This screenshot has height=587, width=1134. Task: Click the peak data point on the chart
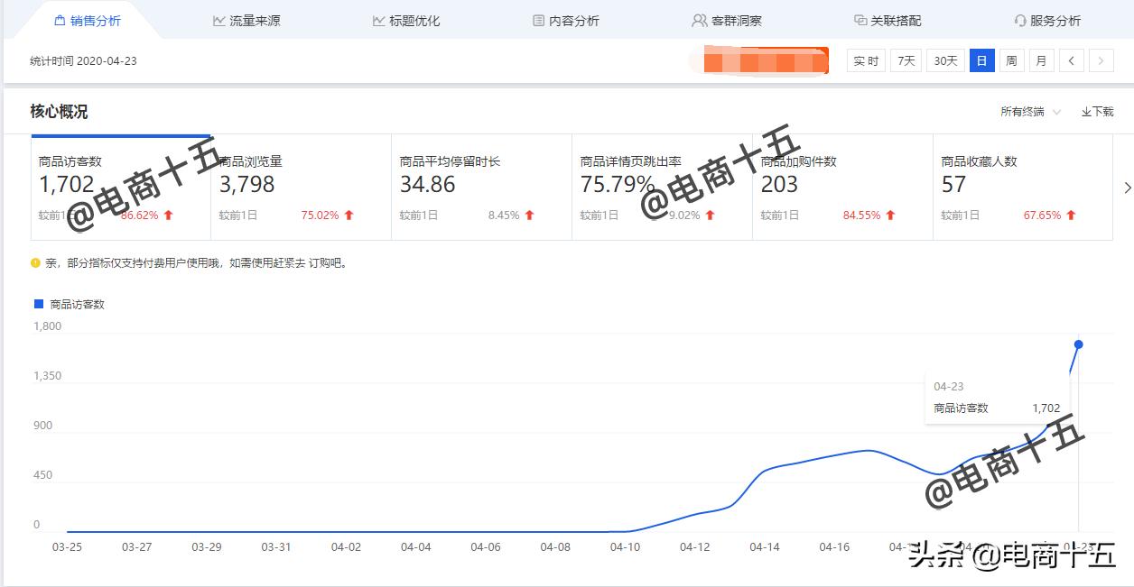point(1078,344)
